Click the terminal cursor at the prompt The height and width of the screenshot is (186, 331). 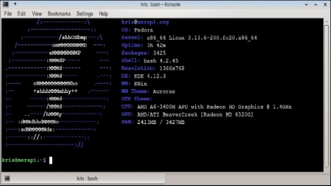tap(51, 160)
